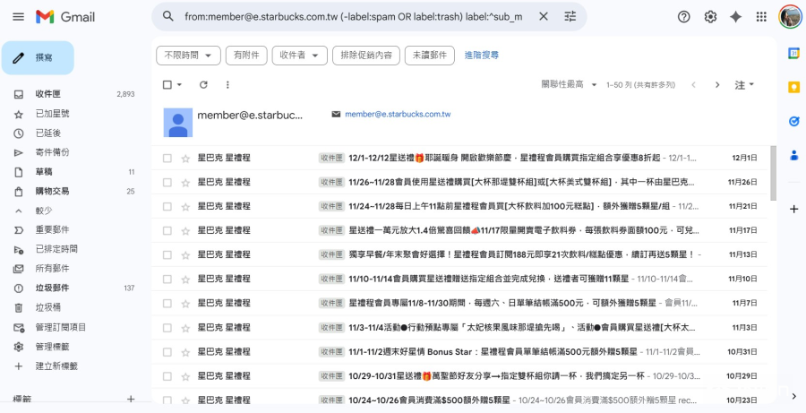
Task: Open the Google apps grid
Action: coord(761,17)
